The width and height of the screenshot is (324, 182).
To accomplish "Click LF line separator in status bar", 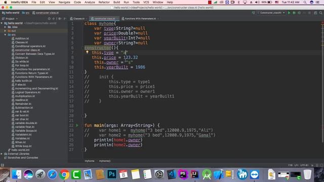I will point(296,165).
